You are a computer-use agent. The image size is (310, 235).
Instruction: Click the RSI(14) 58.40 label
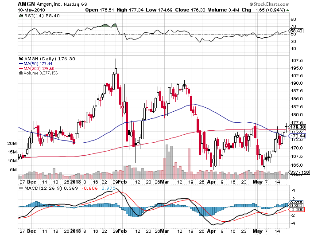(x=42, y=16)
